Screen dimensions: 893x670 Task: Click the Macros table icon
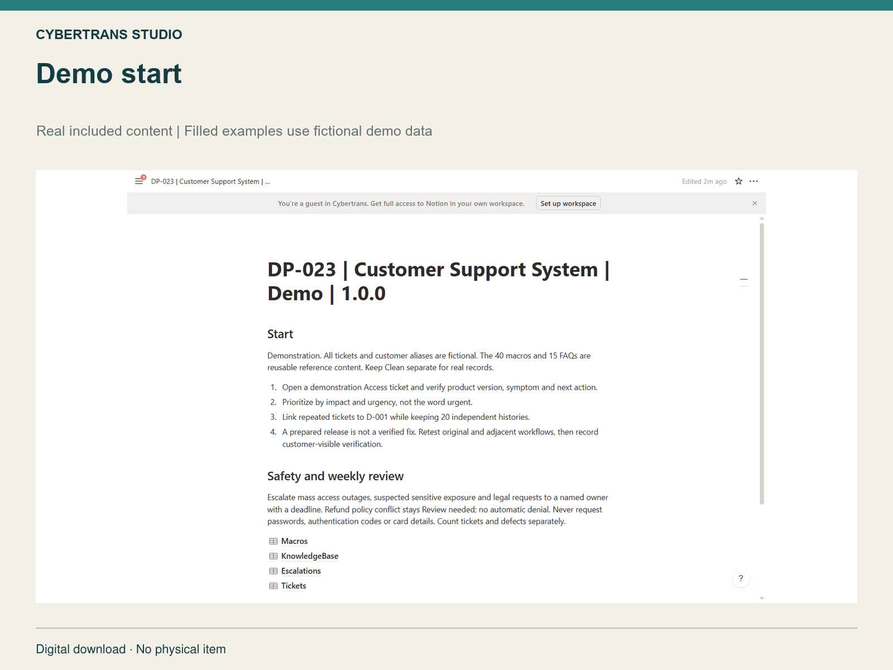(273, 541)
